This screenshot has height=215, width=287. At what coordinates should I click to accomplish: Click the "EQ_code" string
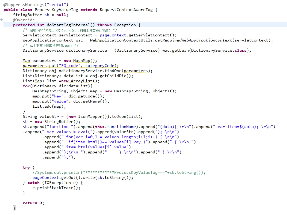click(70, 66)
